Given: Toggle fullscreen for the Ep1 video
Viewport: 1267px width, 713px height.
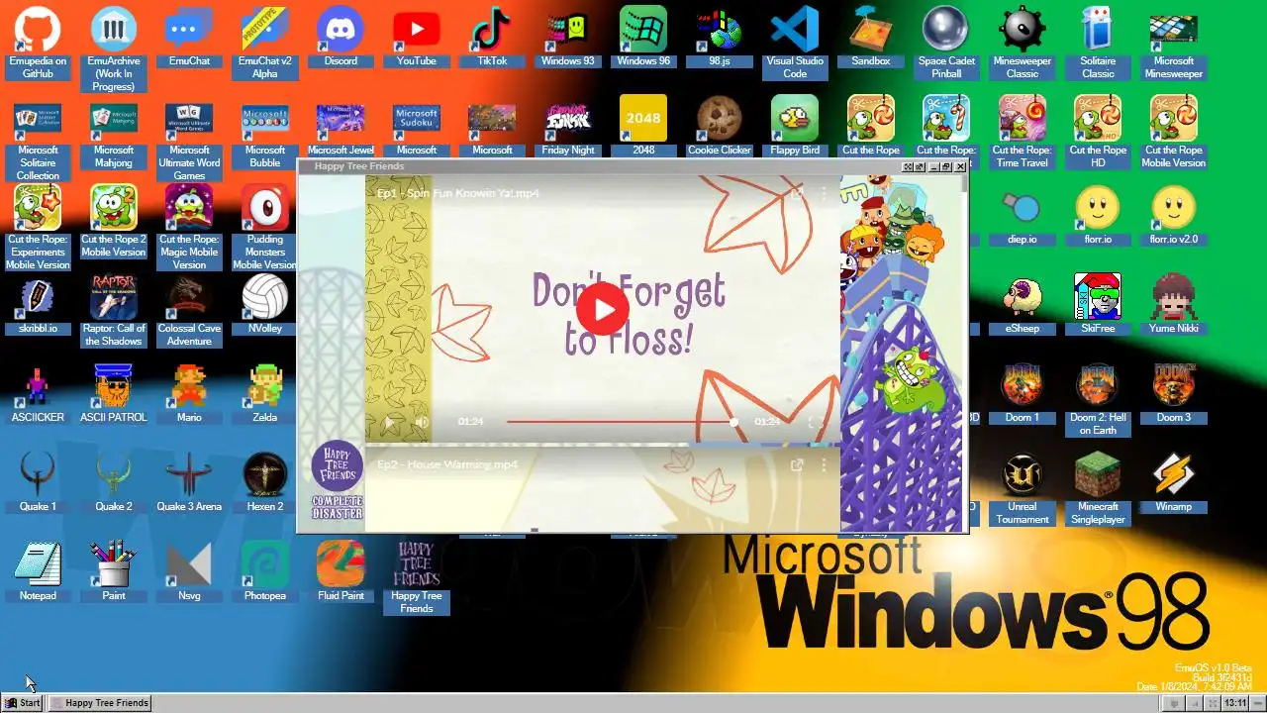Looking at the screenshot, I should (x=816, y=422).
